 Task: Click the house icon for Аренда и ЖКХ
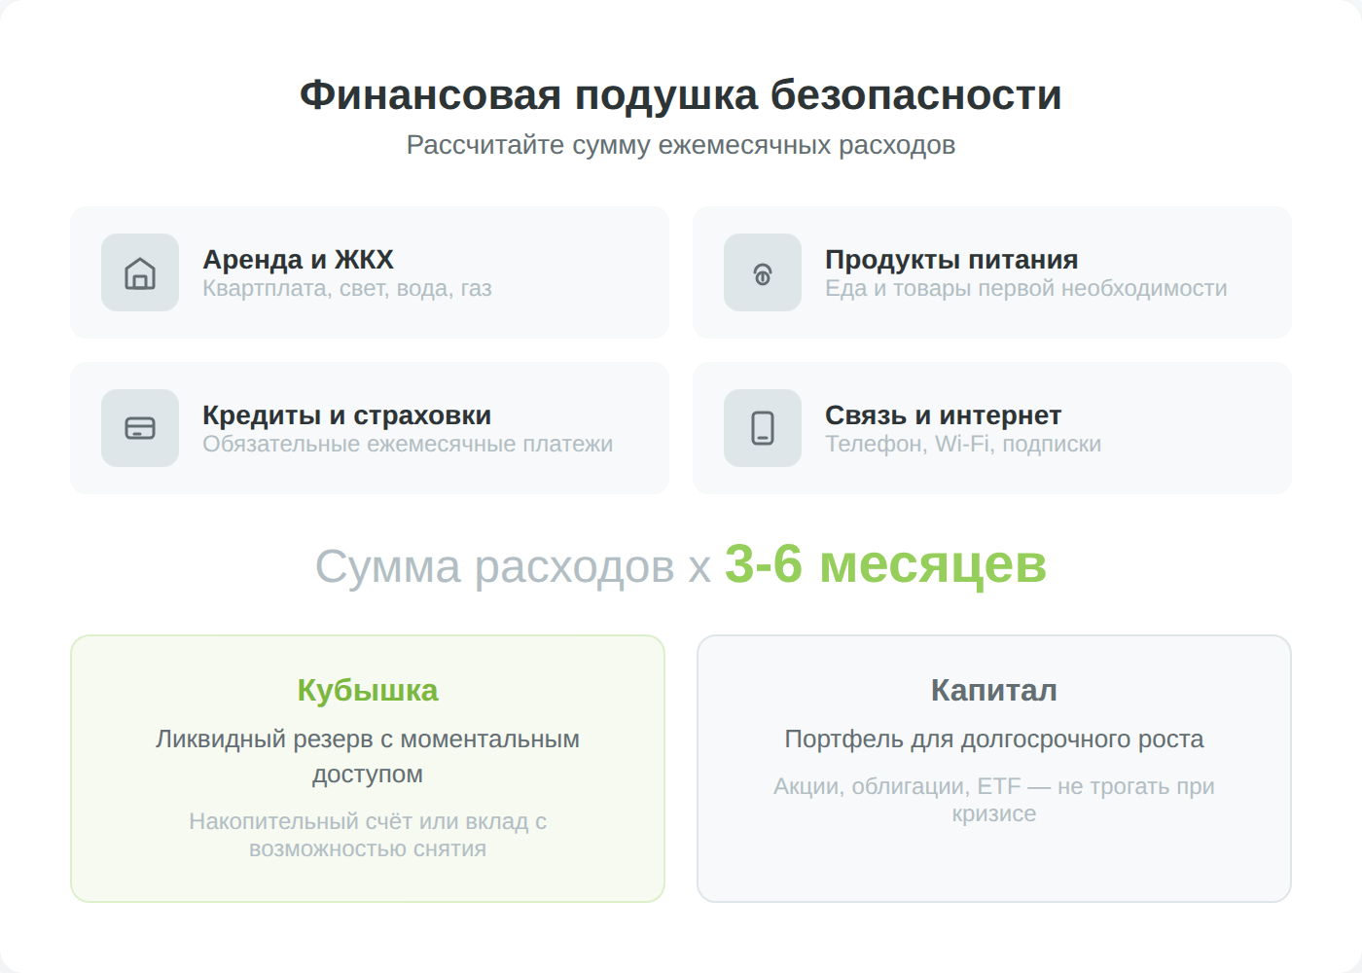pos(140,272)
